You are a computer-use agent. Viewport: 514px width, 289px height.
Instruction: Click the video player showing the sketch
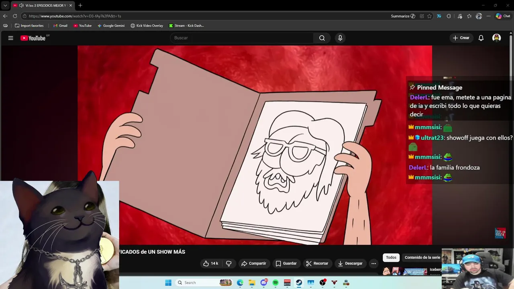point(255,145)
